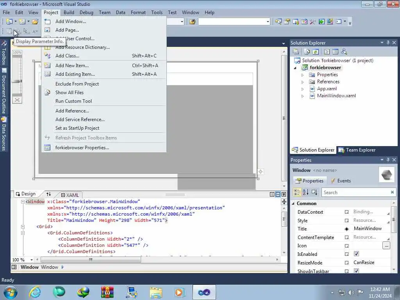Sort properties by category in Properties panel
This screenshot has width=400, height=300.
click(x=297, y=192)
